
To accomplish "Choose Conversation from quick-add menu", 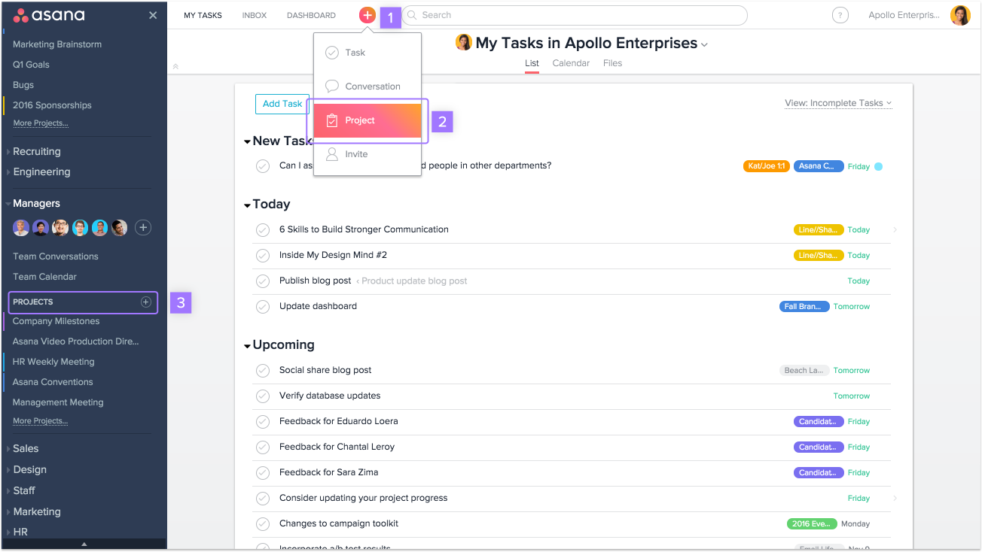I will pyautogui.click(x=367, y=86).
